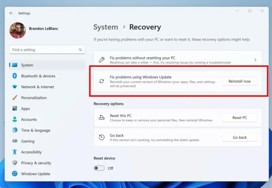Navigate to System in the breadcrumb
The image size is (272, 188).
(106, 27)
